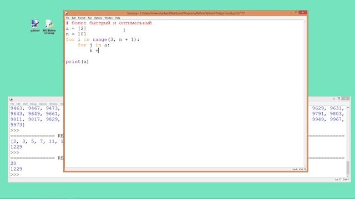Open the Debug menu in the shell window
Image resolution: width=355 pixels, height=199 pixels.
click(33, 104)
